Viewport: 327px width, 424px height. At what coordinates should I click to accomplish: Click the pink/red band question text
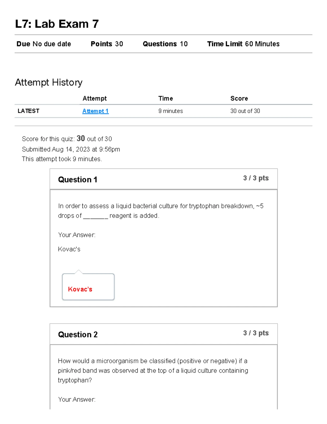153,370
